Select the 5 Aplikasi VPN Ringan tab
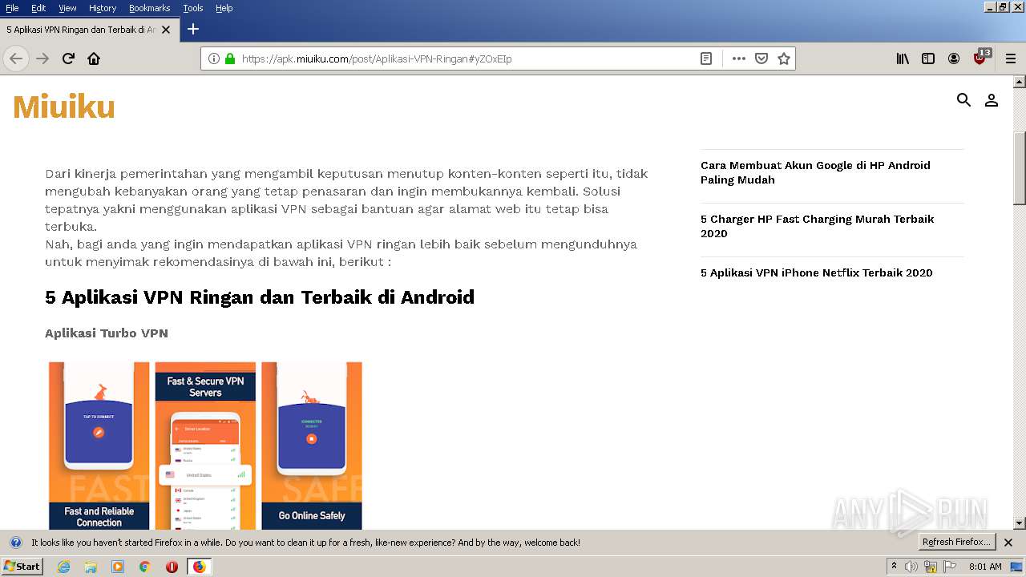1026x577 pixels. pyautogui.click(x=89, y=30)
